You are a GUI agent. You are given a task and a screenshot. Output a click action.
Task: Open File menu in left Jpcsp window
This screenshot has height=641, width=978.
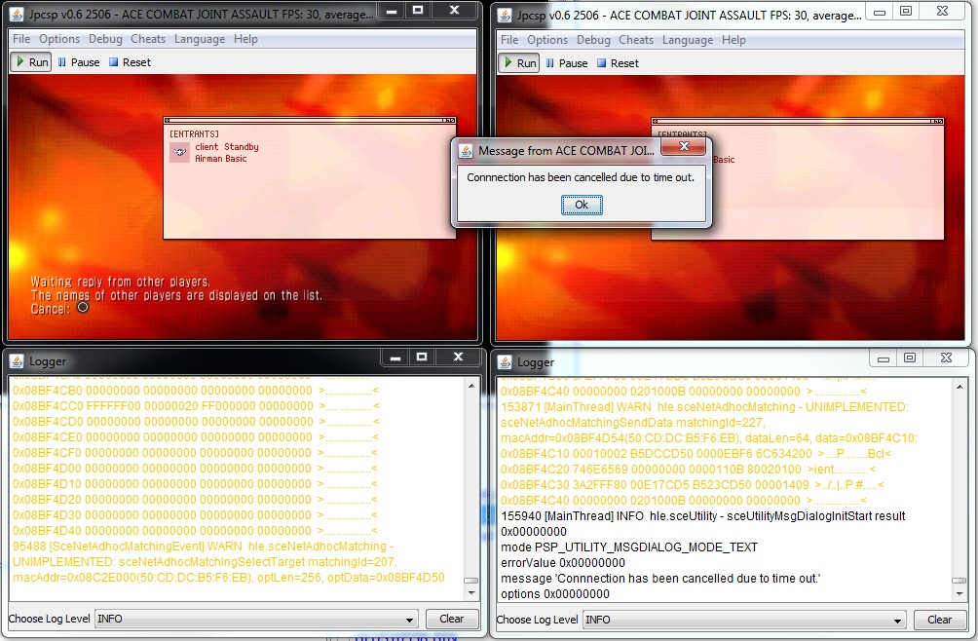point(21,39)
